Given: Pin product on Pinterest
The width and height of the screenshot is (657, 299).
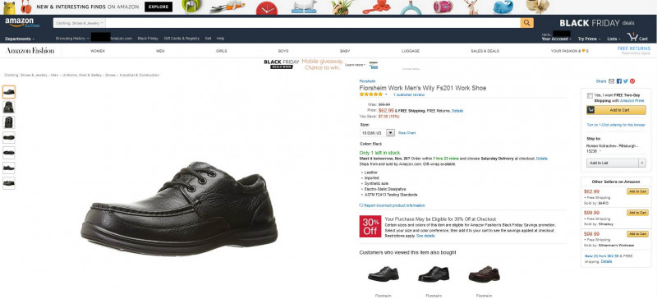Looking at the screenshot, I should [632, 81].
